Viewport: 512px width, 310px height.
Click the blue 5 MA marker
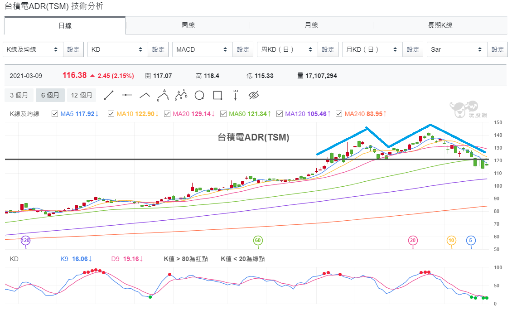pos(471,241)
